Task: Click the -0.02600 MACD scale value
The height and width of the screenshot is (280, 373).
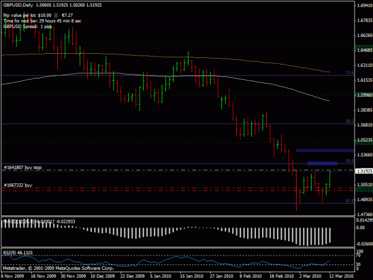Action: [x=365, y=244]
